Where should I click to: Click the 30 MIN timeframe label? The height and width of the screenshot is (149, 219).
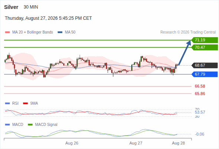click(x=31, y=7)
